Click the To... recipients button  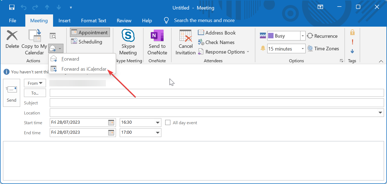[x=35, y=93]
